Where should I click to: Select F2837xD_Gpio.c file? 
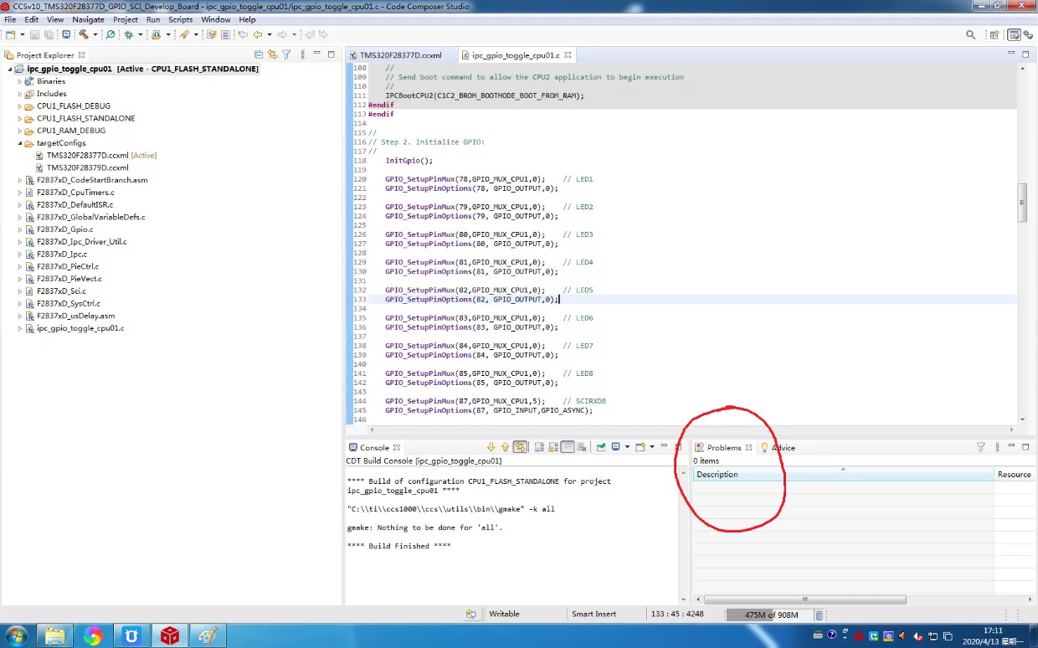coord(64,229)
